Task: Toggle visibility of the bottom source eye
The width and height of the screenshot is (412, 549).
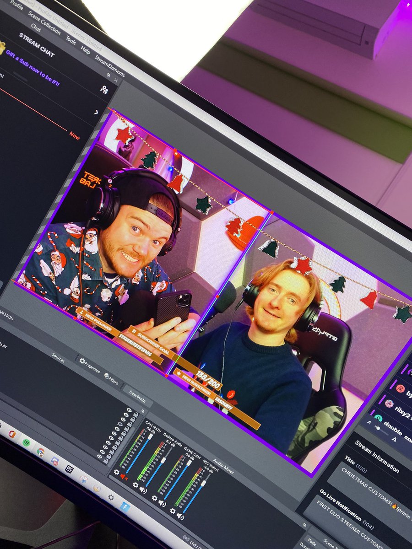Action: tap(99, 456)
